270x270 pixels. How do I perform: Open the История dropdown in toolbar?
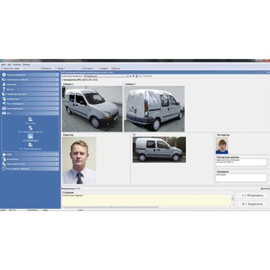tap(88, 68)
